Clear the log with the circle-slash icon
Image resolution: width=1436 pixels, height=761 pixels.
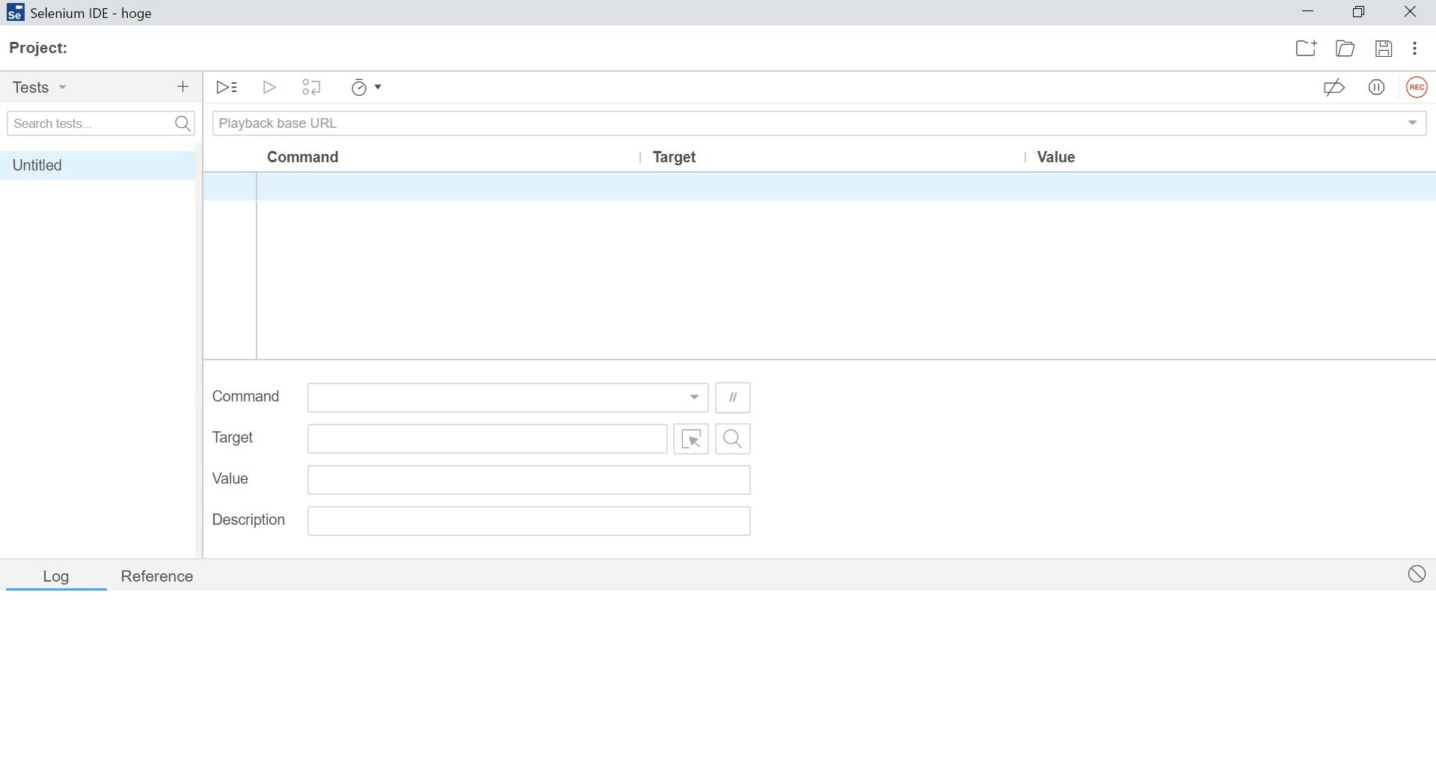pos(1417,574)
